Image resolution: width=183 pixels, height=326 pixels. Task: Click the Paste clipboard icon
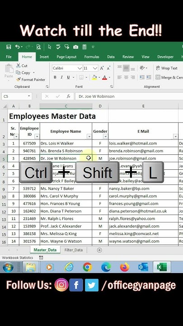coord(9,69)
